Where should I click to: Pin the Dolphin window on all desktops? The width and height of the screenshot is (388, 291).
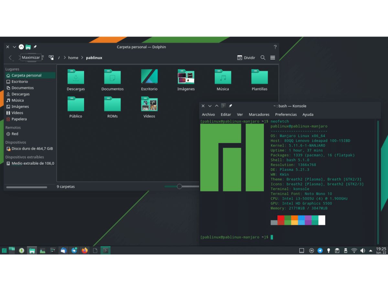pyautogui.click(x=35, y=47)
